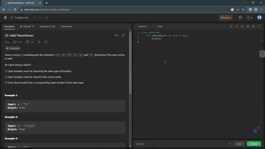
Task: Open a new browser tab
Action: [46, 3]
